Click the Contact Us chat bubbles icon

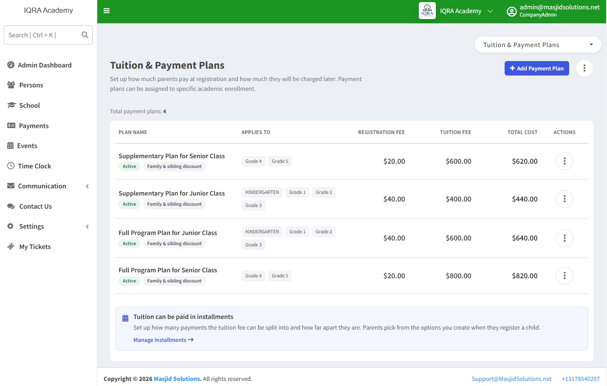point(11,206)
